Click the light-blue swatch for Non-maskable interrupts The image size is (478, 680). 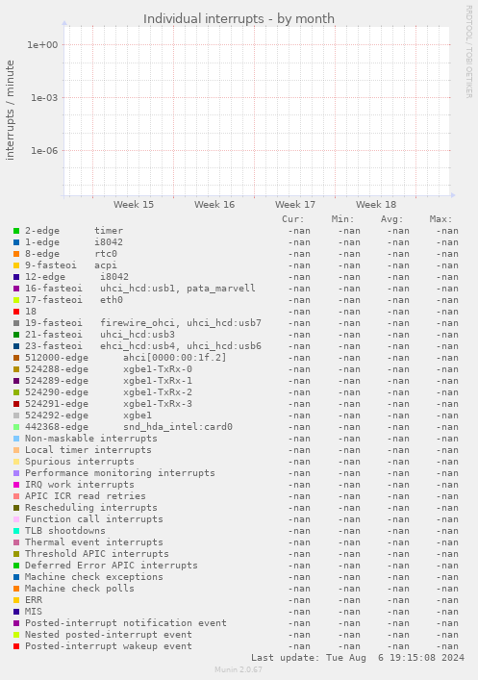(16, 439)
